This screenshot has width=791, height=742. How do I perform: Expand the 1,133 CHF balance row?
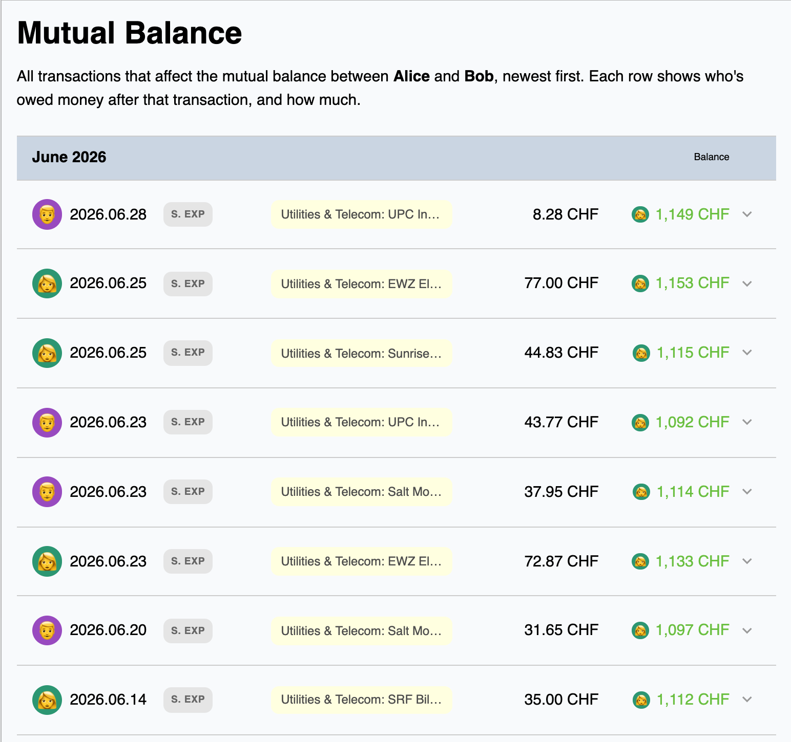point(747,561)
